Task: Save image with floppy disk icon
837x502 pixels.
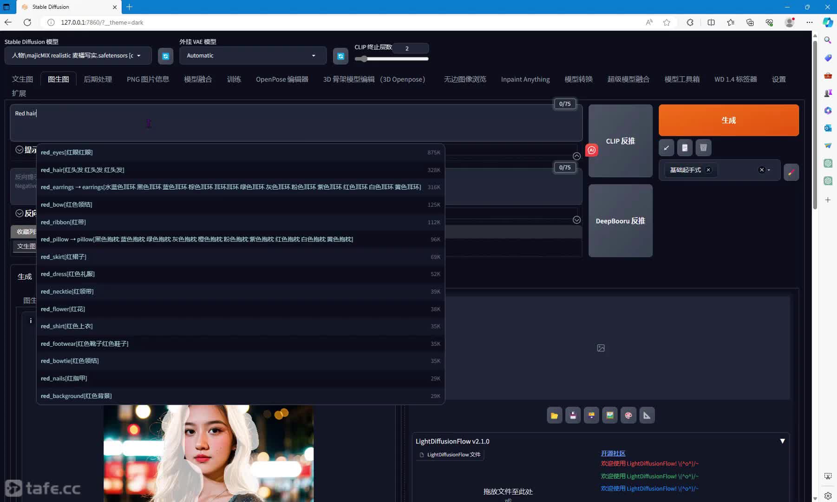Action: tap(573, 416)
